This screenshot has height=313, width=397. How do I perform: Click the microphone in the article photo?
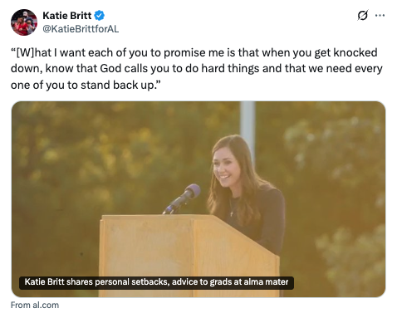point(183,198)
